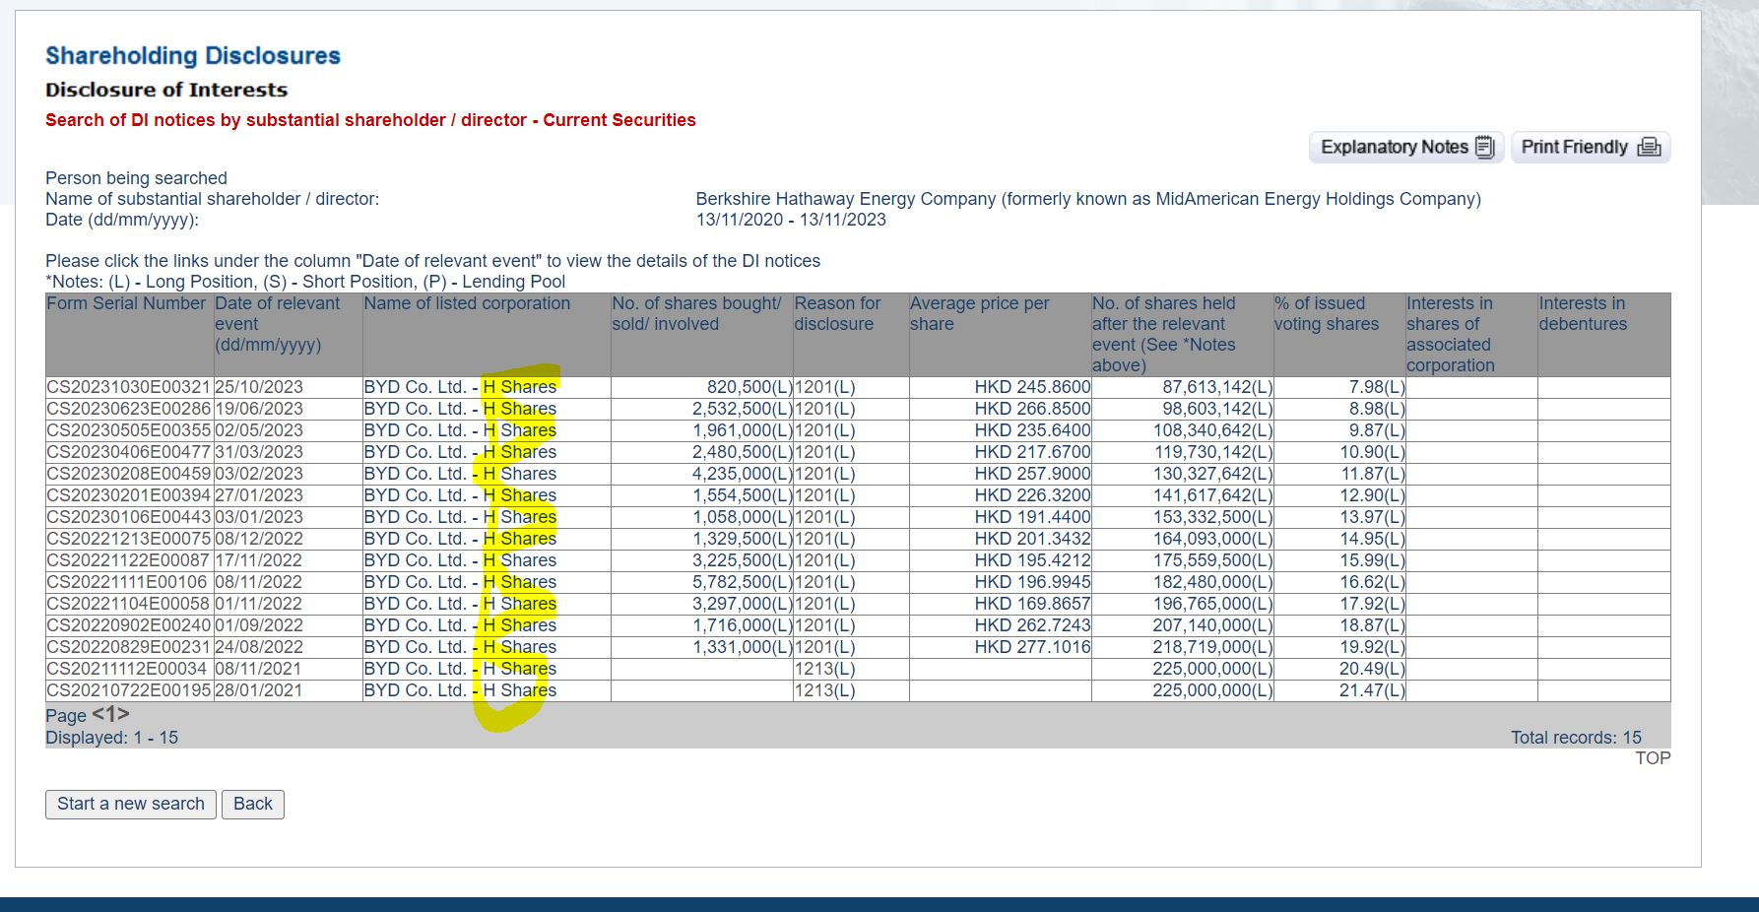Screen dimensions: 1759x912
Task: Open notice dated 01/09/2022
Action: 259,625
